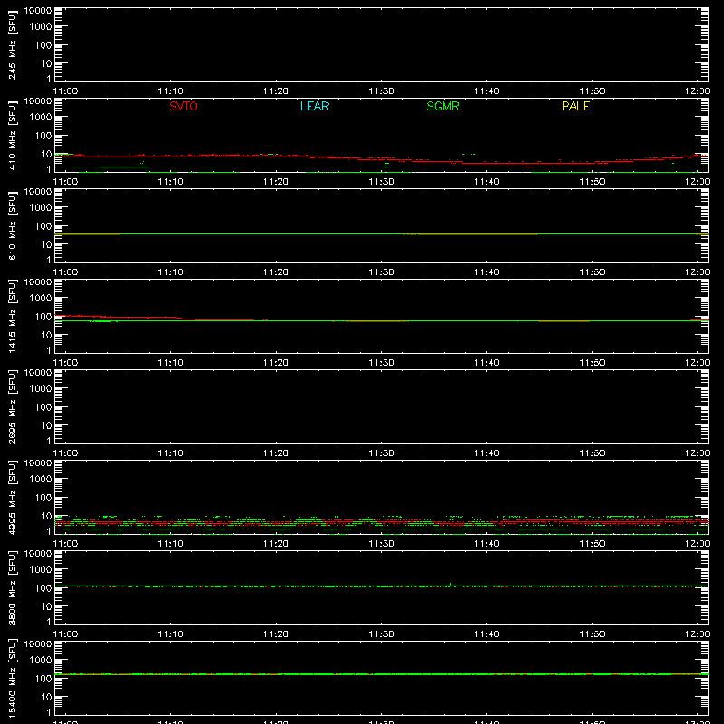Click the cyan LEAR legend label

[x=314, y=106]
